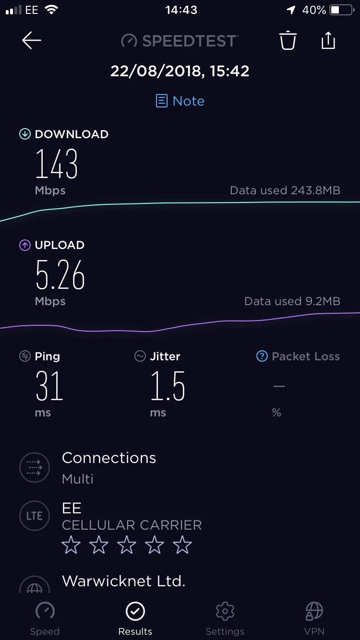Image resolution: width=360 pixels, height=640 pixels.
Task: Rate EE carrier five stars
Action: click(x=182, y=545)
